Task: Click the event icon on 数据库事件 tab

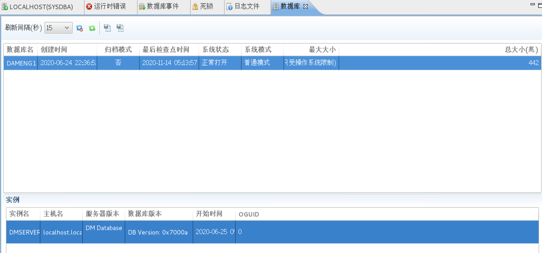Action: tap(140, 7)
